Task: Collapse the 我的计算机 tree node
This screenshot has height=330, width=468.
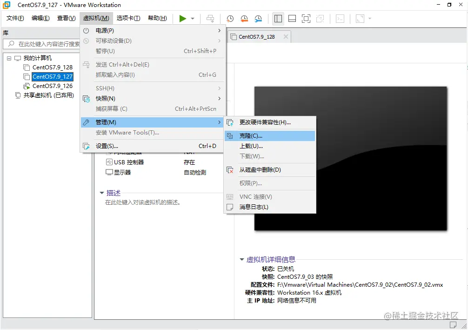Action: [x=9, y=58]
